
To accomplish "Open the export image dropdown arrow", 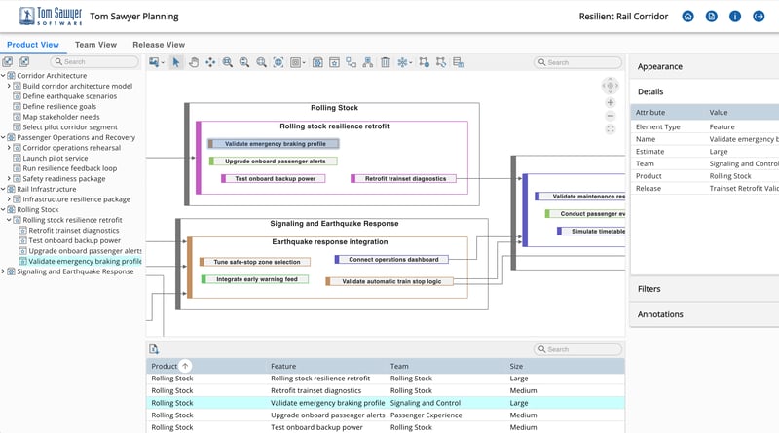I will pyautogui.click(x=163, y=62).
